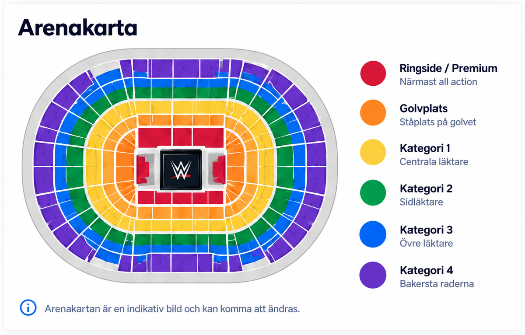Click the Ringside / Premium label

448,68
